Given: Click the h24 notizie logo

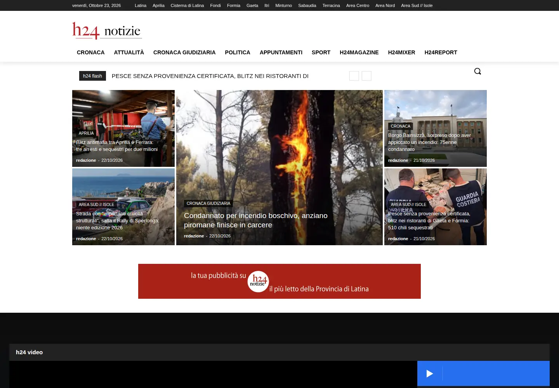Looking at the screenshot, I should pyautogui.click(x=107, y=31).
